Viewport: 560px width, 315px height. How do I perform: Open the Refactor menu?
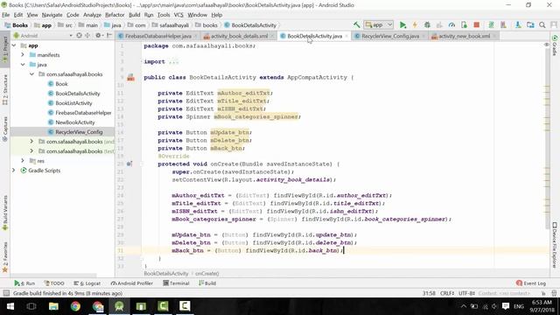tap(115, 15)
